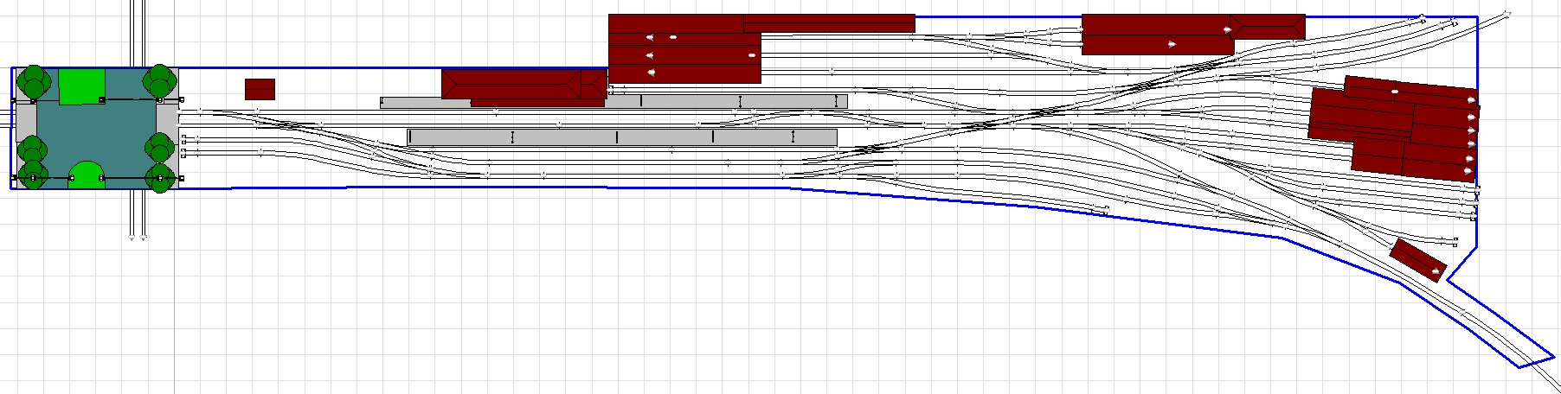Screen dimensions: 1561x394
Task: Select the track end at the upper-right corner
Action: [x=1531, y=15]
